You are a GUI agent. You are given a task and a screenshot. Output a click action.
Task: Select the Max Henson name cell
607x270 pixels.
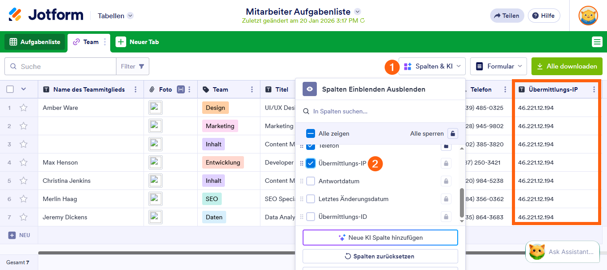pos(91,162)
